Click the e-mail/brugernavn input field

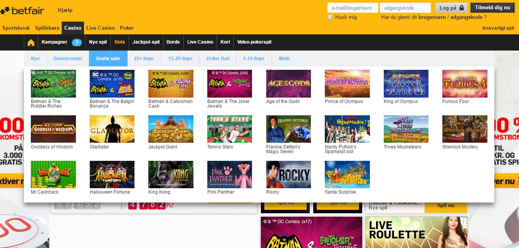[x=353, y=8]
